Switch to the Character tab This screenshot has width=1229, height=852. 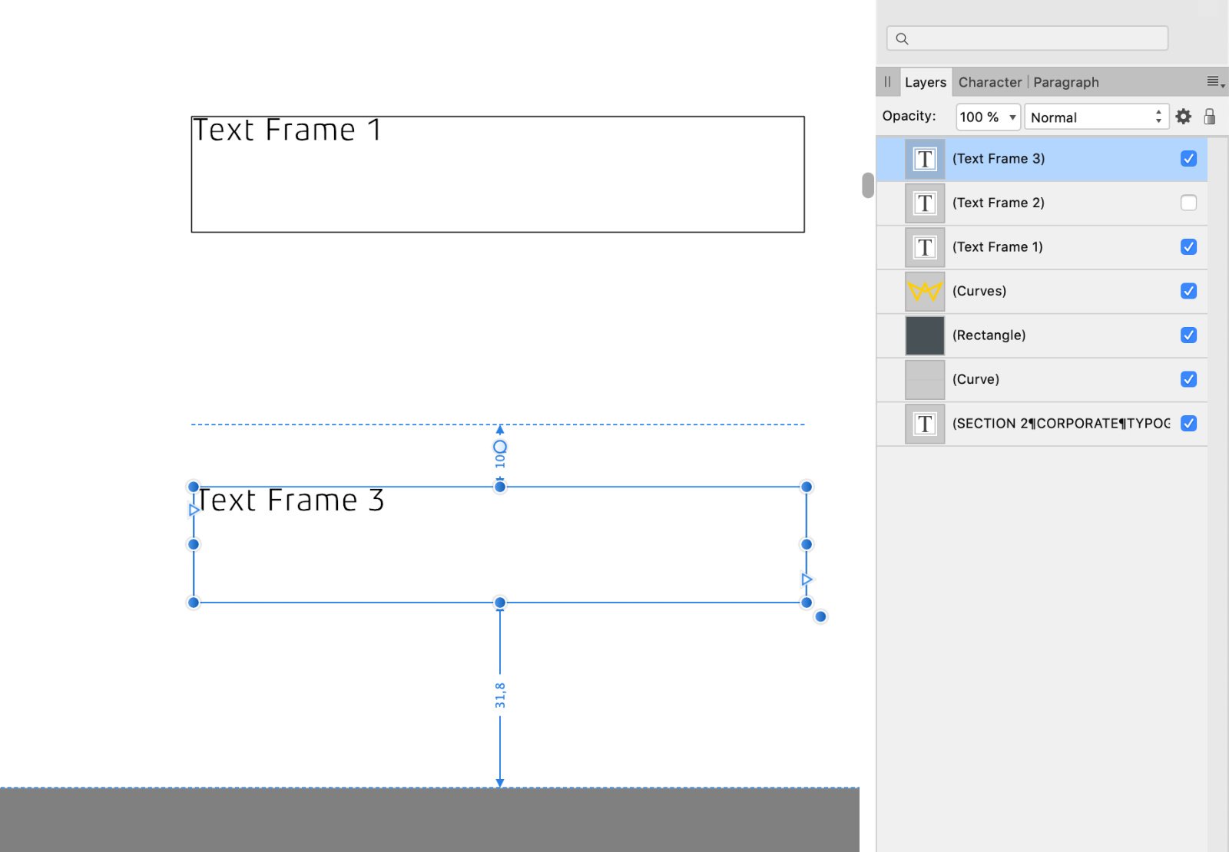[x=990, y=82]
